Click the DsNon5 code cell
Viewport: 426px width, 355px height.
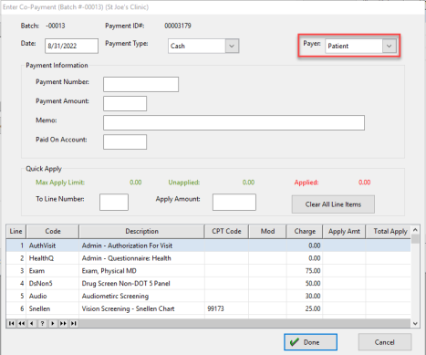coord(53,284)
